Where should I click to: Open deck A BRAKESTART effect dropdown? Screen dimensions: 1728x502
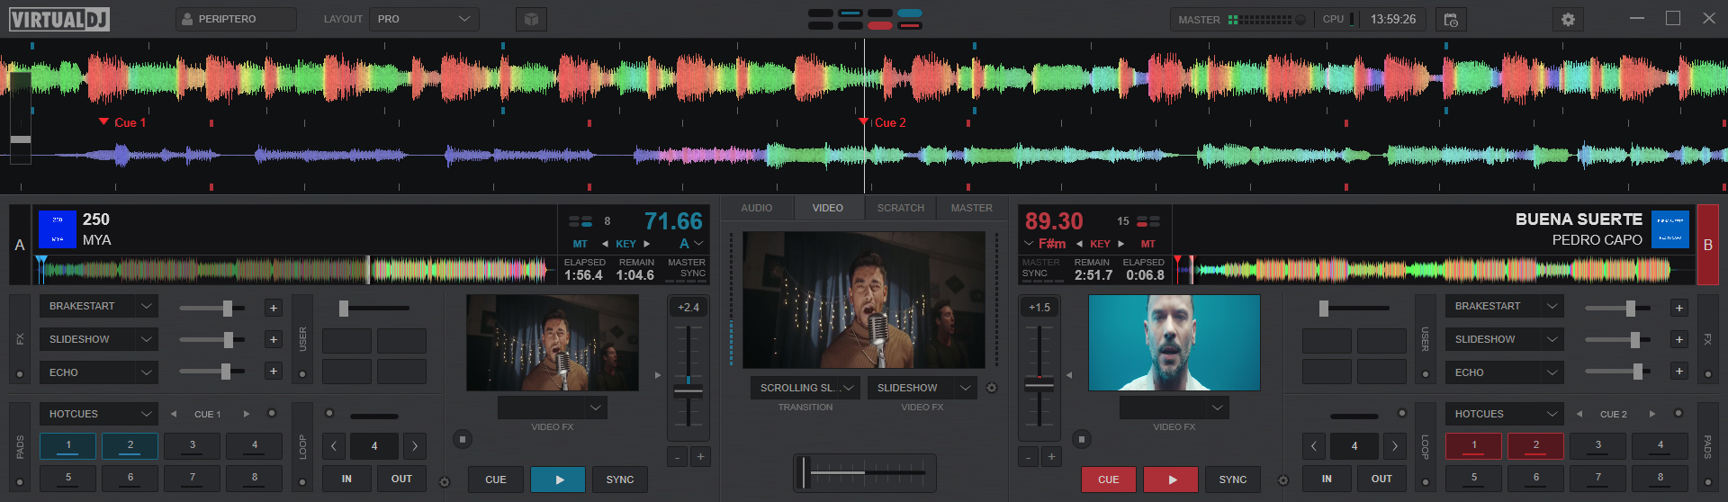pyautogui.click(x=99, y=306)
